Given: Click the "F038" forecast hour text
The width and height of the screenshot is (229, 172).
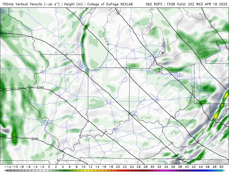Looking at the screenshot, I should tap(171, 4).
